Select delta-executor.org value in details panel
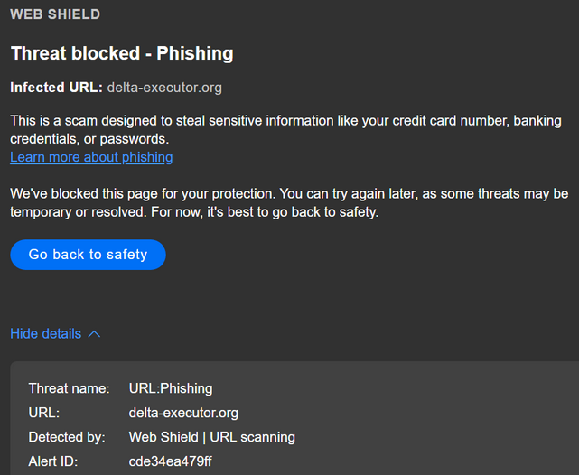 pyautogui.click(x=183, y=413)
